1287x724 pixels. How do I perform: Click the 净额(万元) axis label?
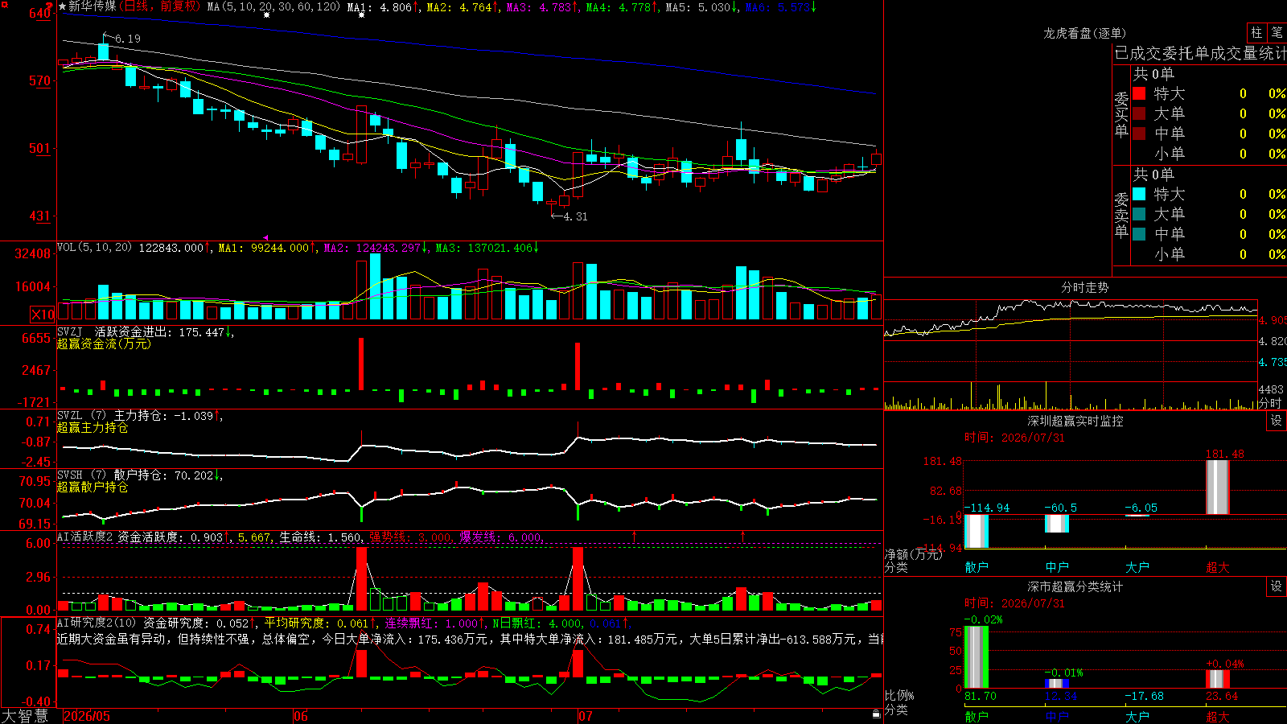pos(914,554)
